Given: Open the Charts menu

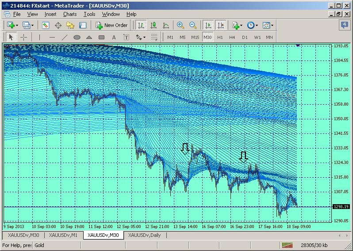Looking at the screenshot, I should coord(70,14).
